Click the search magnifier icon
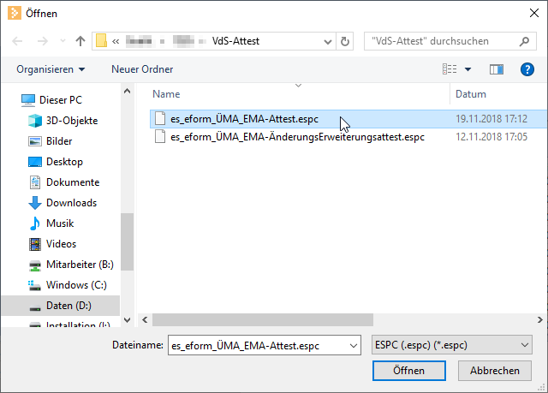This screenshot has width=548, height=393. pos(525,41)
